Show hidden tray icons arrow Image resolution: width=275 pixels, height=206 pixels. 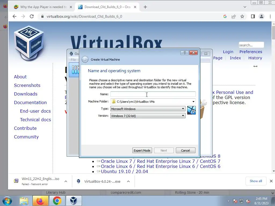click(x=228, y=201)
